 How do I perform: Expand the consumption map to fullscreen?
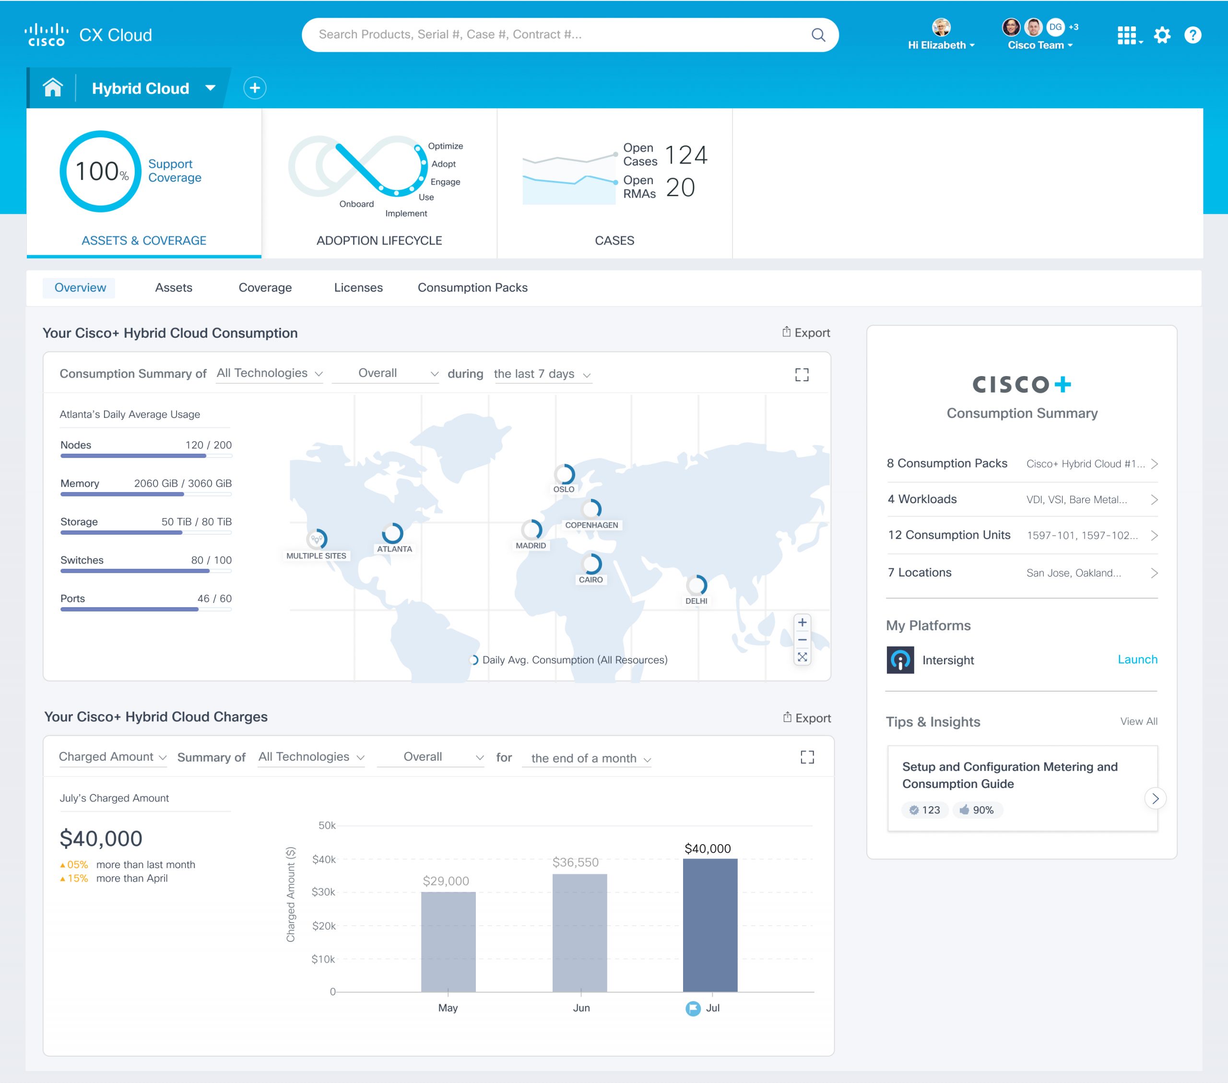point(802,375)
